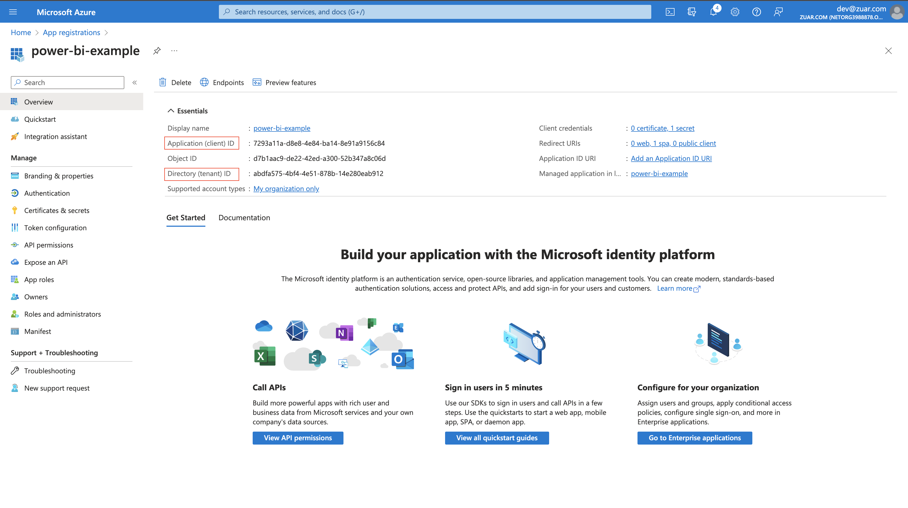Click View all quickstart guides button
The width and height of the screenshot is (908, 508).
pyautogui.click(x=497, y=438)
